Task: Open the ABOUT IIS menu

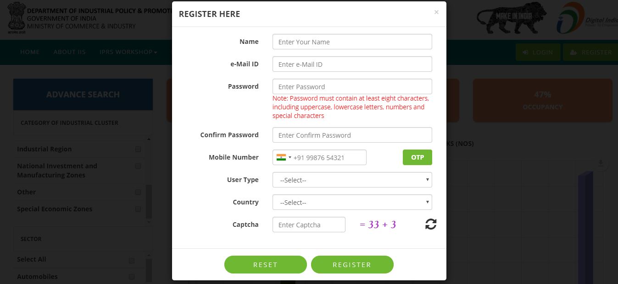Action: point(69,52)
